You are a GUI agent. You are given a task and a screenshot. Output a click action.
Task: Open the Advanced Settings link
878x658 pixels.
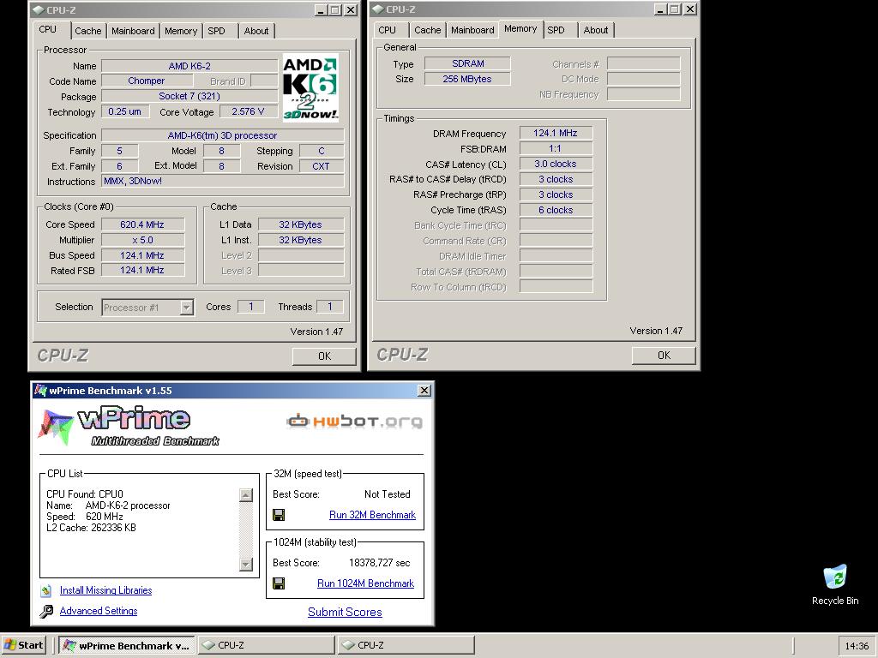point(99,611)
